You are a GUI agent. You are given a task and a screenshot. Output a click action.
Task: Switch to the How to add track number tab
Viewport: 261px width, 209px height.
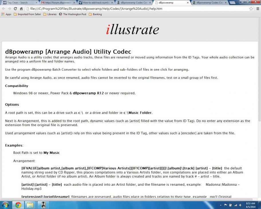(96, 3)
